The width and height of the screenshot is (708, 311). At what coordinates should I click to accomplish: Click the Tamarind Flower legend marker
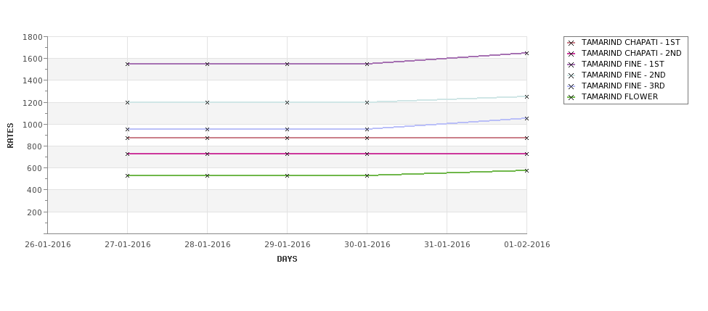(571, 97)
